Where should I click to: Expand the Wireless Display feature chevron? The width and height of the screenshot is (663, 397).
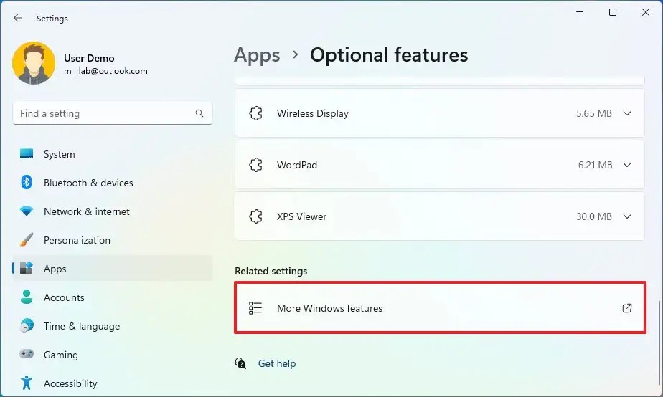point(627,113)
